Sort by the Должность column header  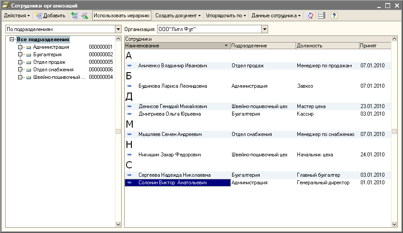click(x=327, y=46)
